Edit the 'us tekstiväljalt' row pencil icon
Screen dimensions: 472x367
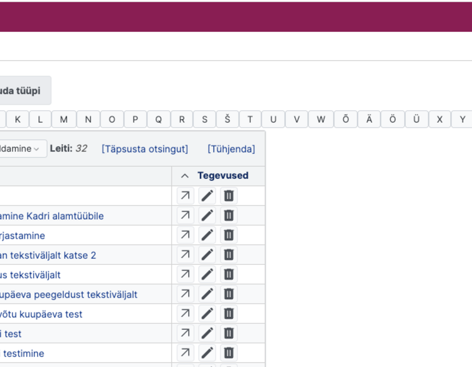click(207, 274)
